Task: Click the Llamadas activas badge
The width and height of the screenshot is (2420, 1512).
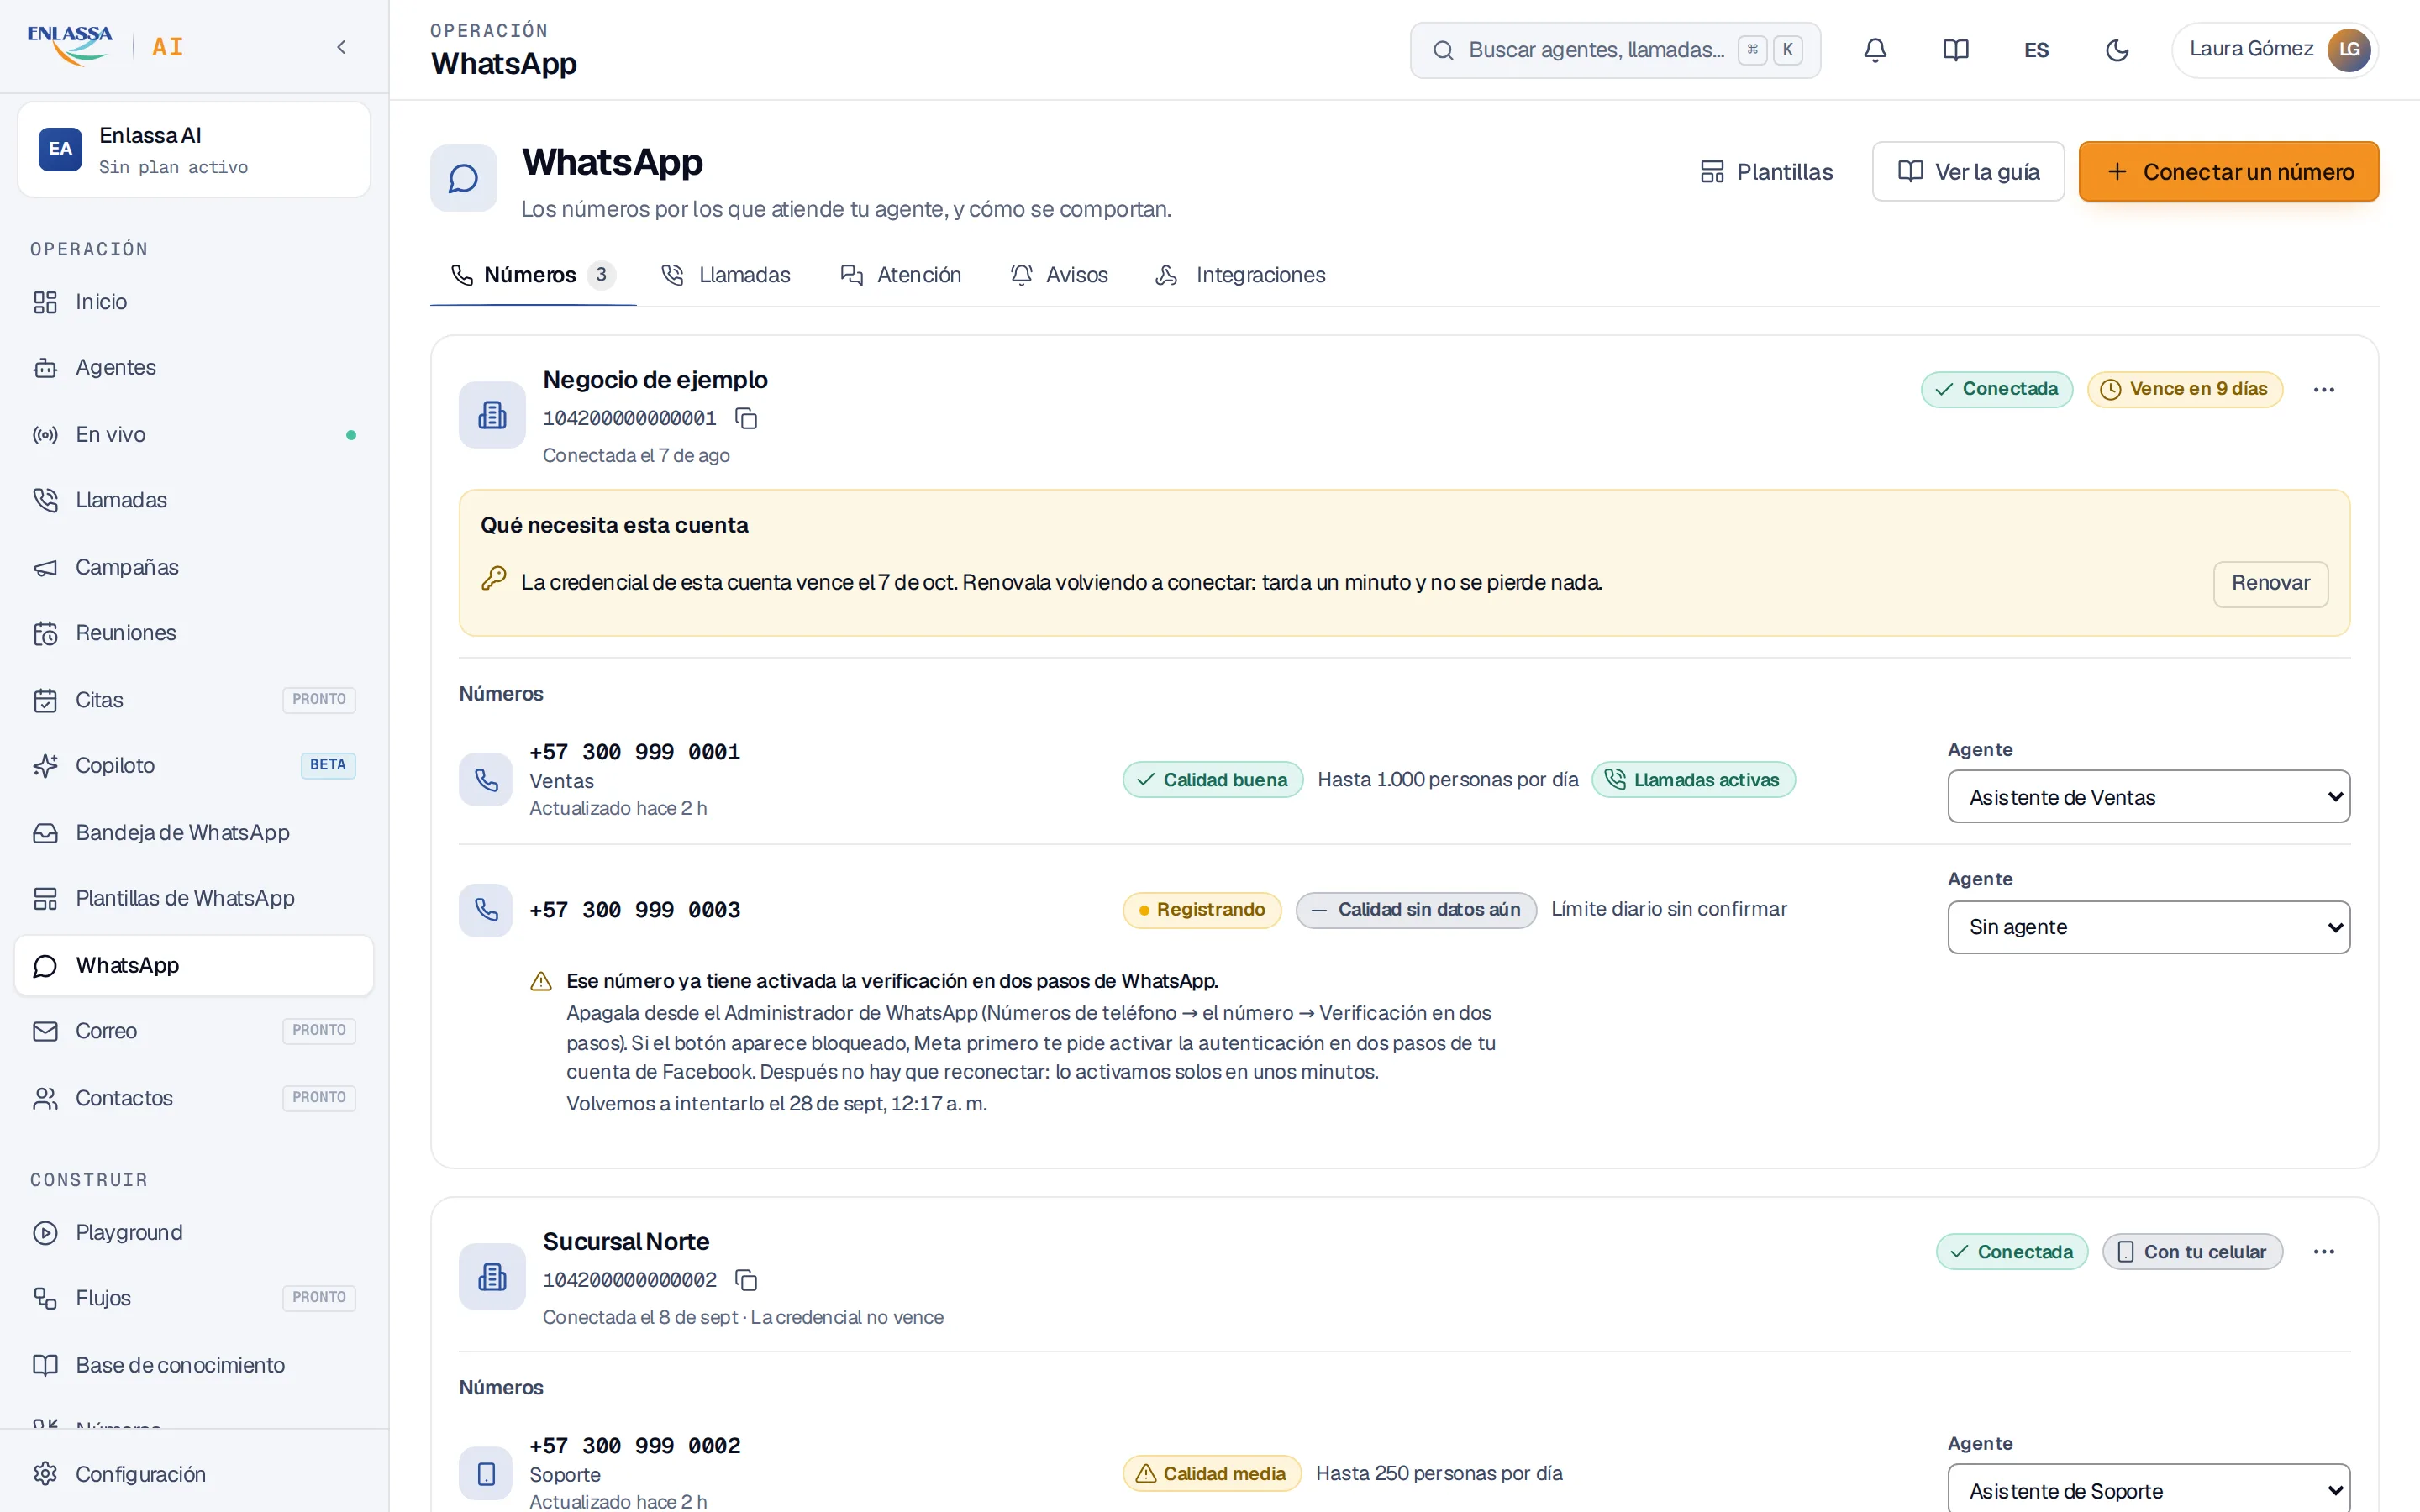Action: pos(1693,780)
